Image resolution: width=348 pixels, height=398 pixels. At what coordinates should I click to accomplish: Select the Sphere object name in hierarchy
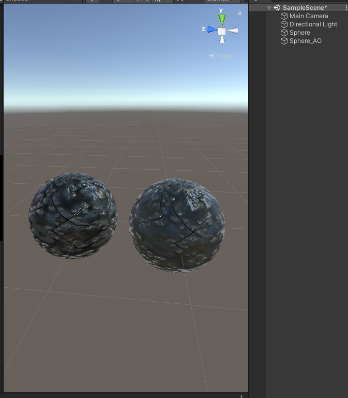tap(300, 33)
